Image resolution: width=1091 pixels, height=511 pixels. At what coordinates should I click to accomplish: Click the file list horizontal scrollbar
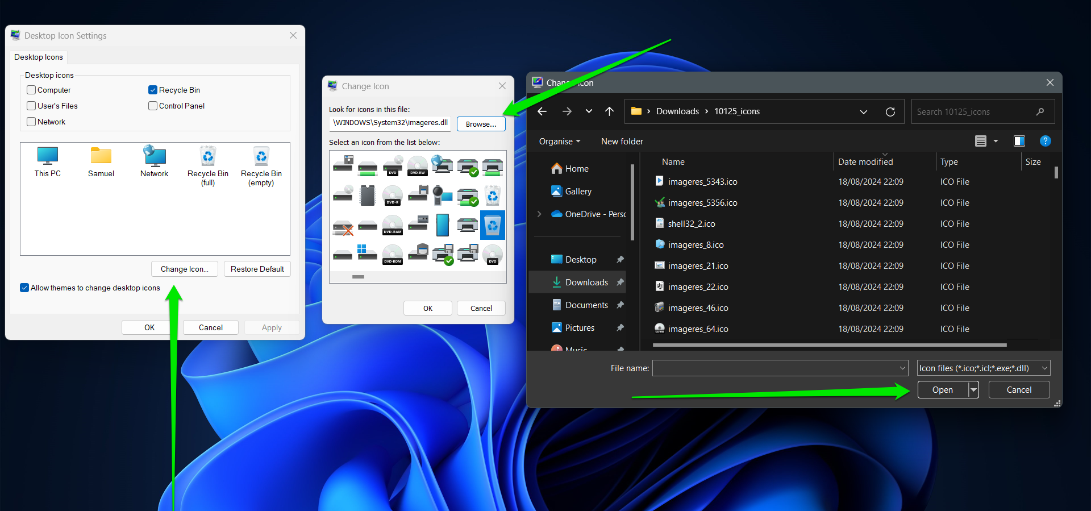830,344
